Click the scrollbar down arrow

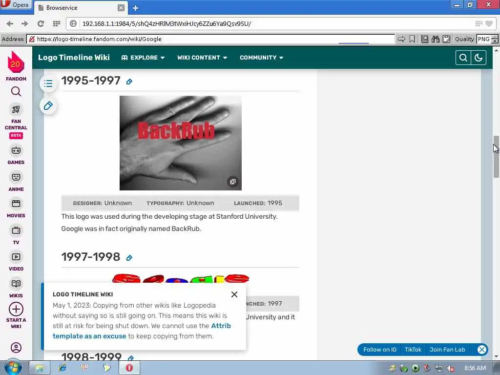496,356
